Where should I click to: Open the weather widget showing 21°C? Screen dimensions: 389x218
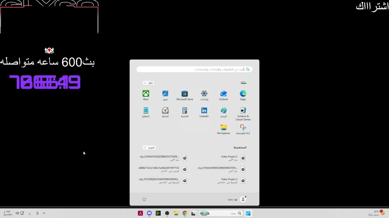click(377, 213)
